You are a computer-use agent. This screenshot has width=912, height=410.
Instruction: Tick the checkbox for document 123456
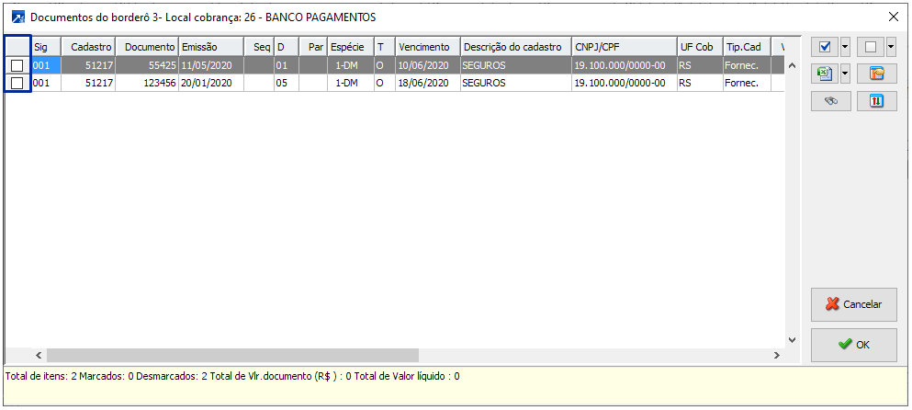[x=17, y=84]
